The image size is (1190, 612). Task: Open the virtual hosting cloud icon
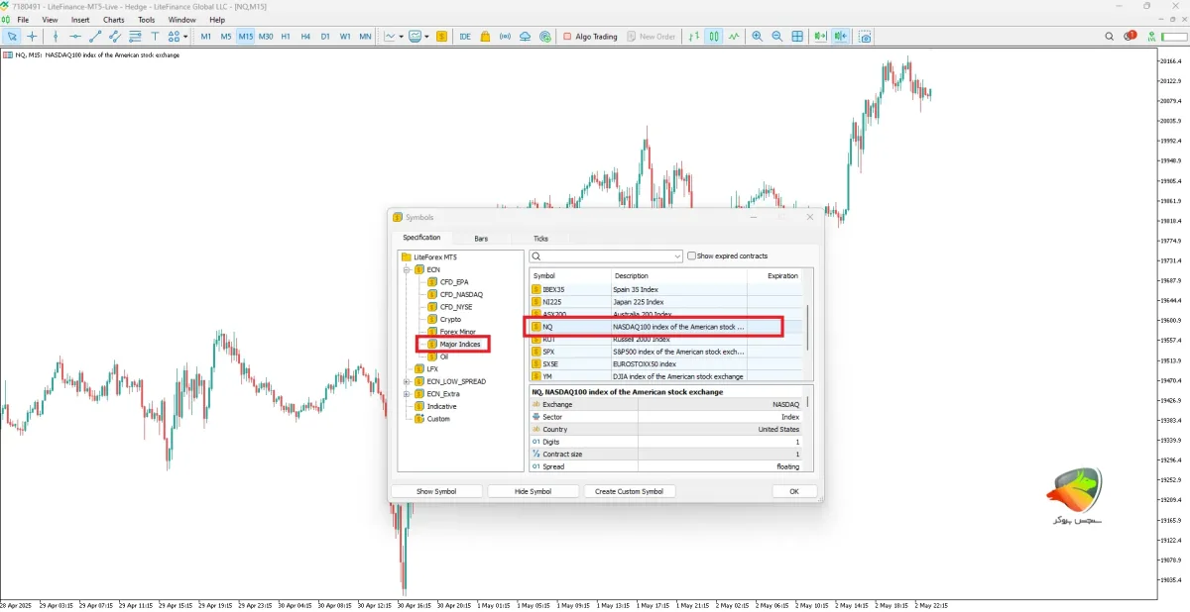click(x=525, y=37)
